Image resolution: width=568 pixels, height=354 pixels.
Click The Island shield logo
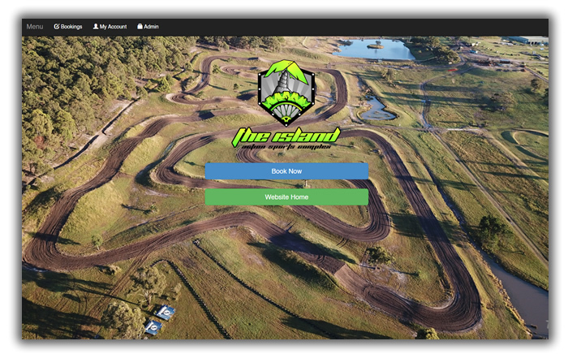click(286, 93)
